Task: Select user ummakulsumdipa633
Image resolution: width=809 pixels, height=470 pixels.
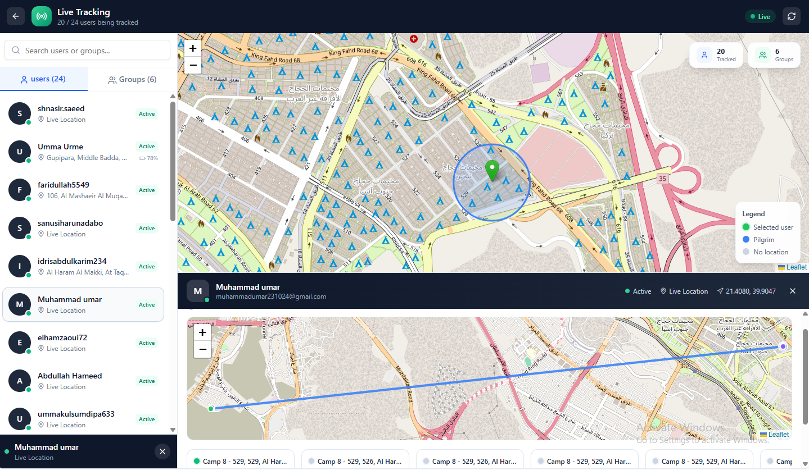Action: pos(83,419)
